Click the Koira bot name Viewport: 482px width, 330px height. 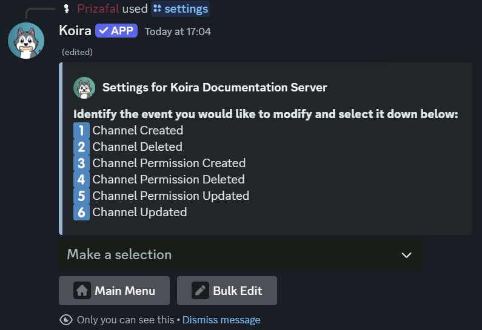pyautogui.click(x=75, y=31)
